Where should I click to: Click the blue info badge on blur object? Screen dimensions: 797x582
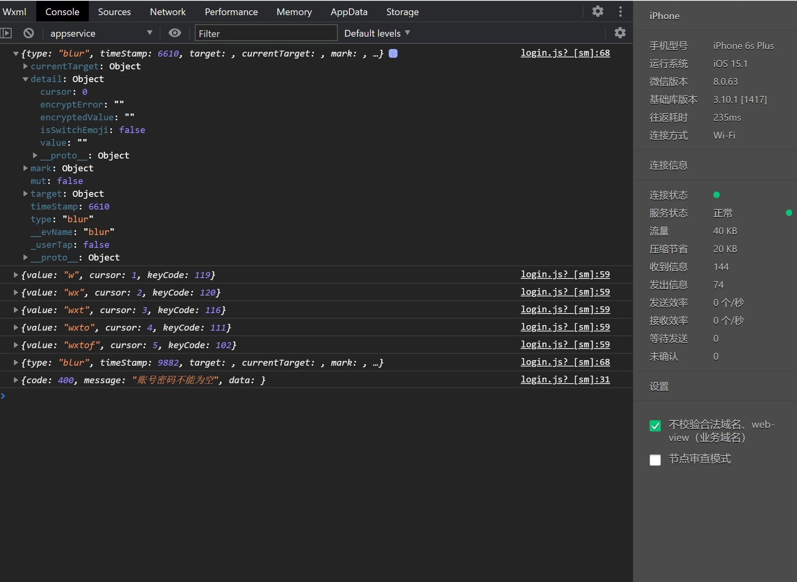(x=393, y=53)
